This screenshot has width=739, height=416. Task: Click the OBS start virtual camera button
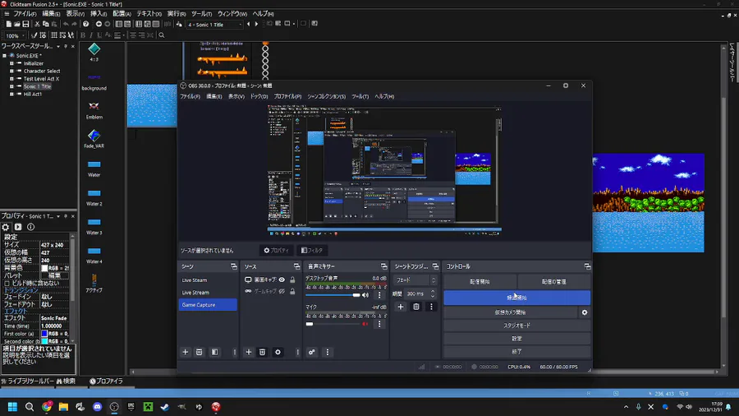pos(511,312)
